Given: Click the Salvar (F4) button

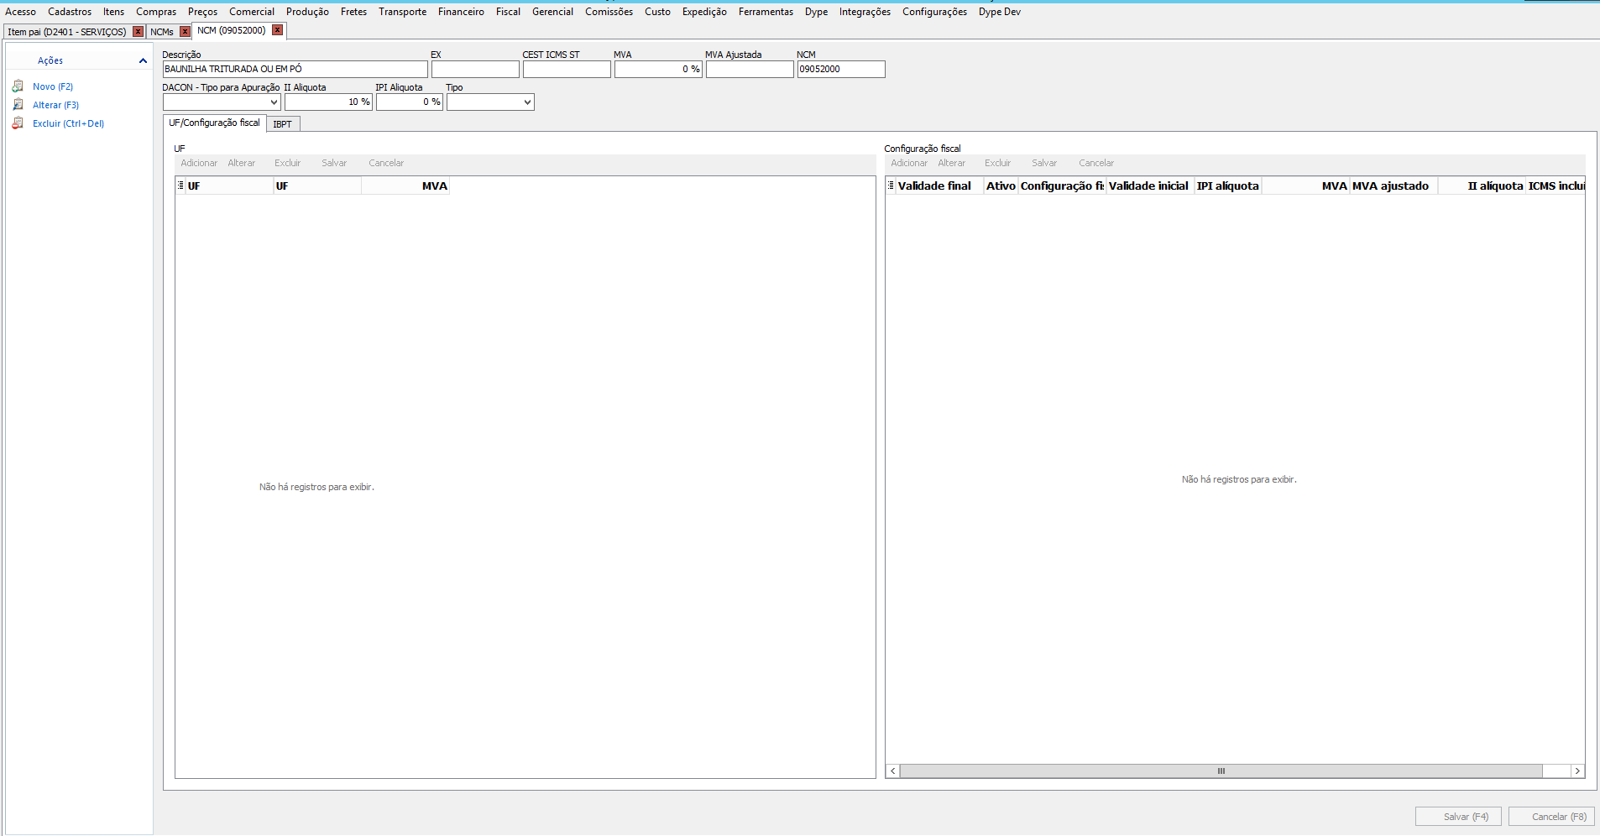Looking at the screenshot, I should (x=1458, y=817).
